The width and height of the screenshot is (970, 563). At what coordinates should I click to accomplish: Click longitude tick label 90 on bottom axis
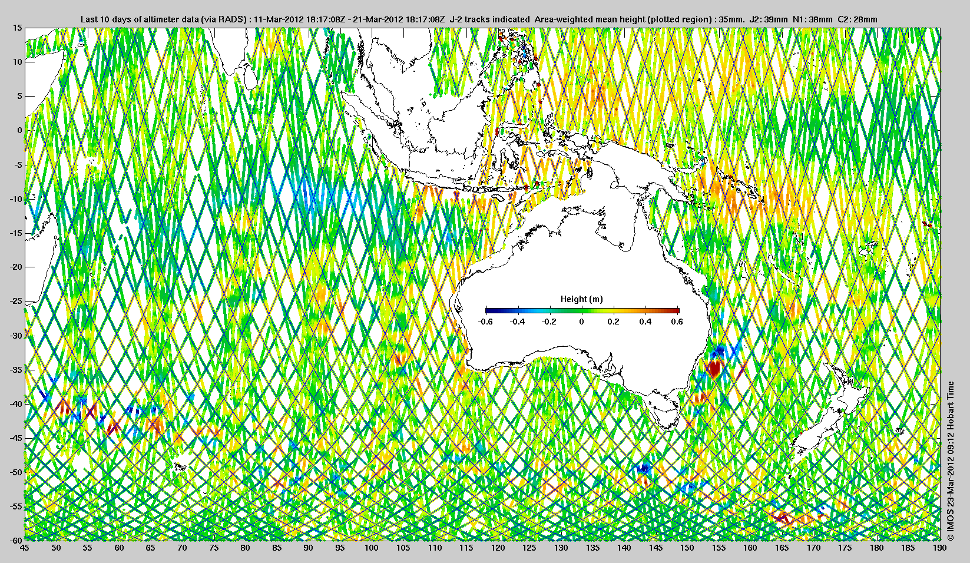(309, 548)
